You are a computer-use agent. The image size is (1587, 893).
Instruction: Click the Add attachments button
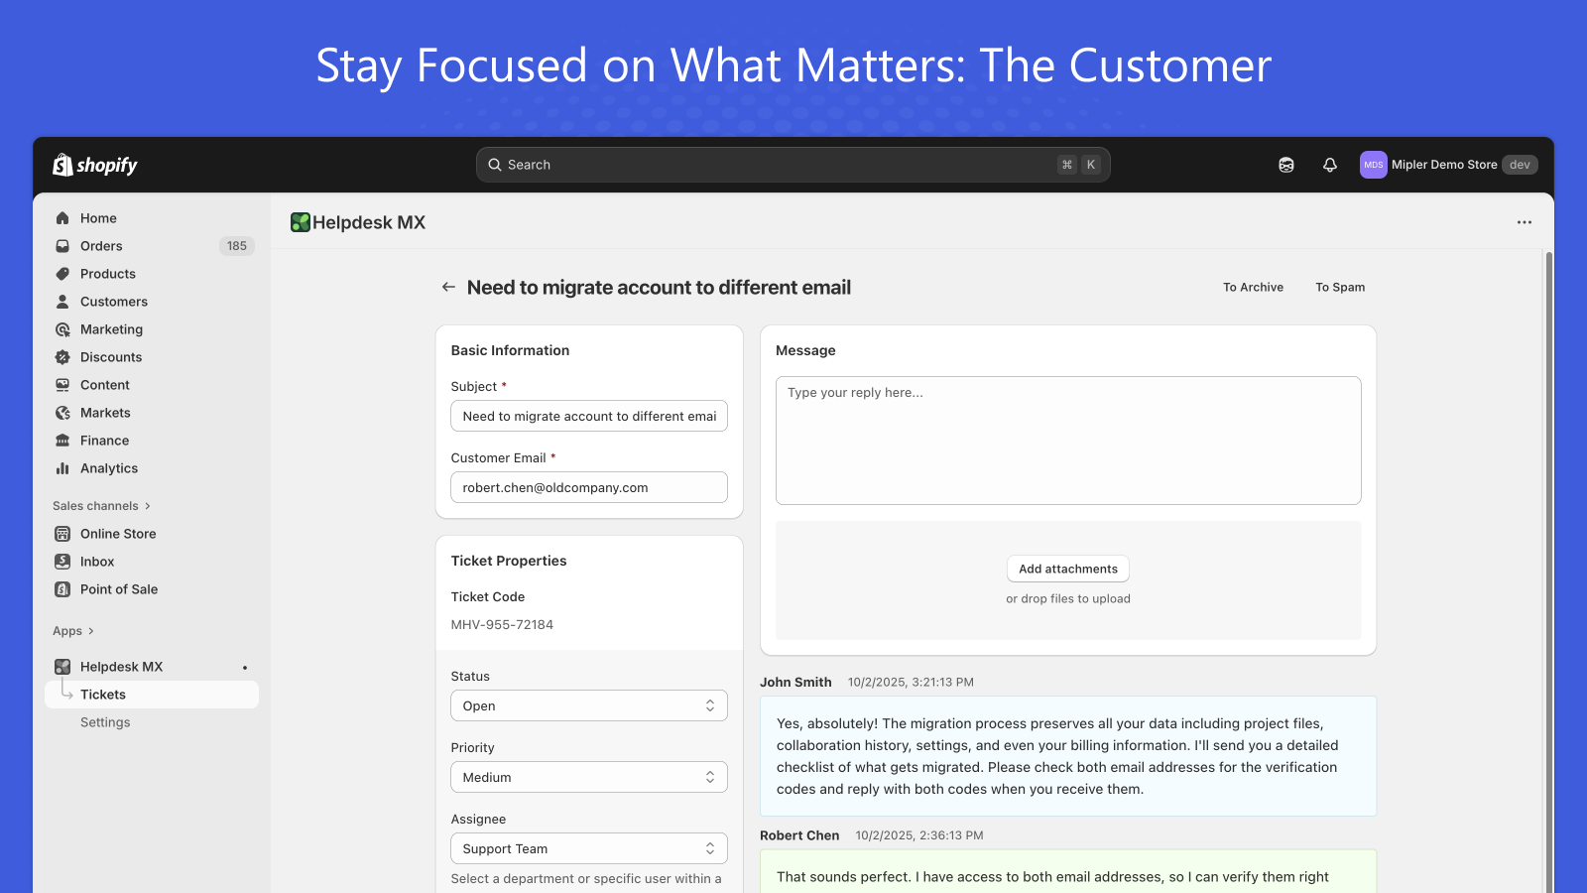coord(1067,569)
